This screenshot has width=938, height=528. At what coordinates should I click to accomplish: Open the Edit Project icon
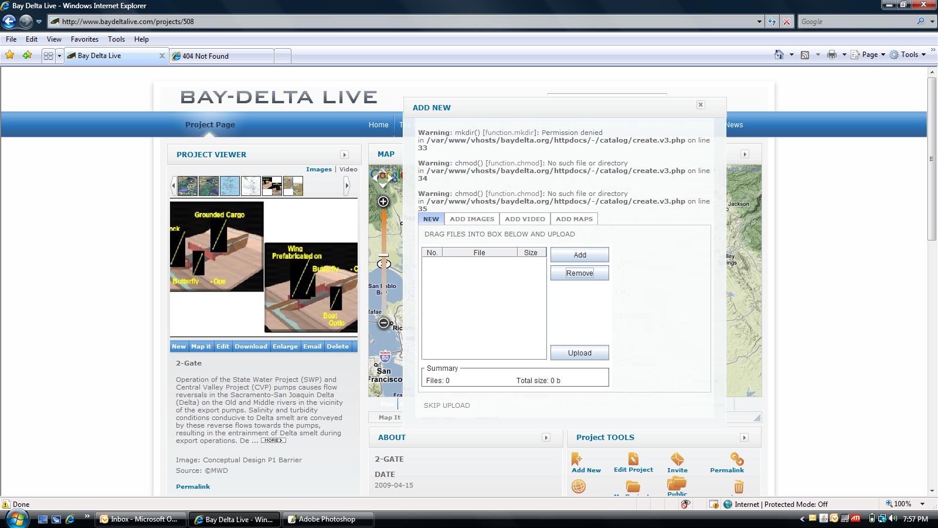coord(633,458)
